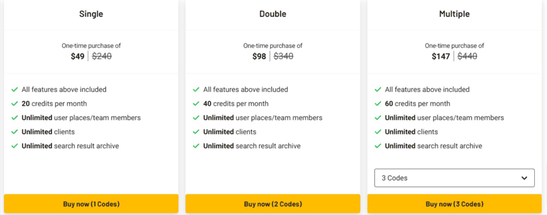Click Single plan's All features checkmark
This screenshot has width=547, height=215.
(x=14, y=89)
